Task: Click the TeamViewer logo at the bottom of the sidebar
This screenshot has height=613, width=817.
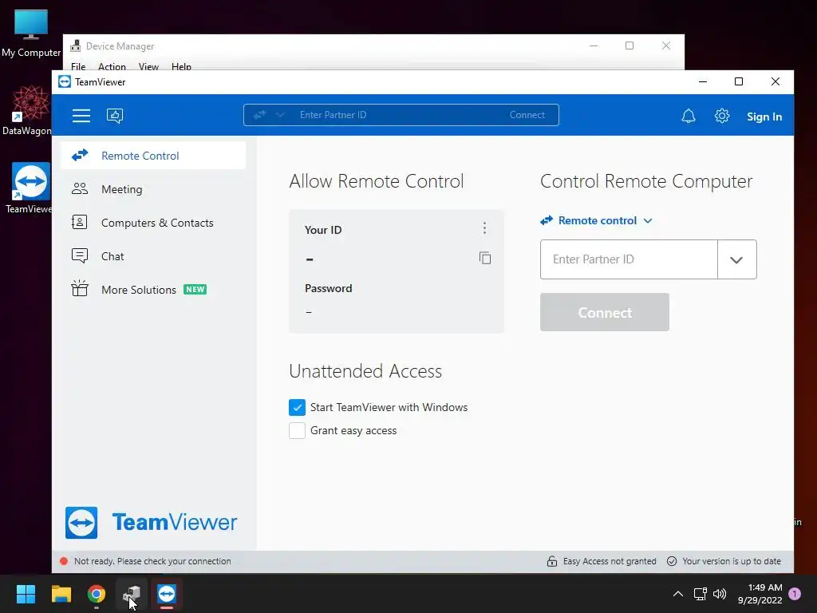Action: (151, 522)
